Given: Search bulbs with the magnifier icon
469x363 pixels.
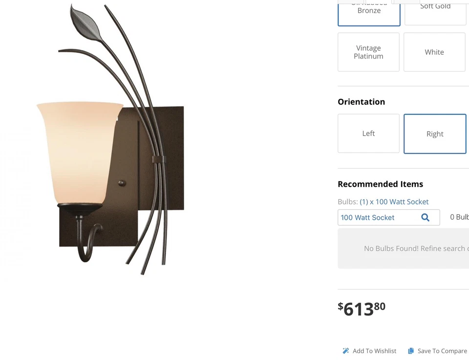Looking at the screenshot, I should click(x=425, y=217).
